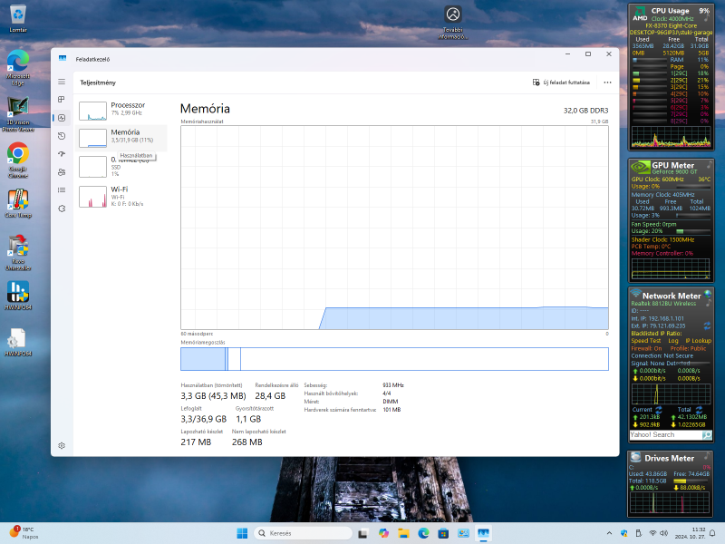Click the volume icon in system tray
The width and height of the screenshot is (725, 544).
coord(664,533)
